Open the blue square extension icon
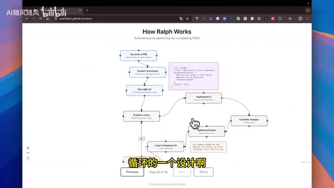The image size is (334, 188). 224,19
